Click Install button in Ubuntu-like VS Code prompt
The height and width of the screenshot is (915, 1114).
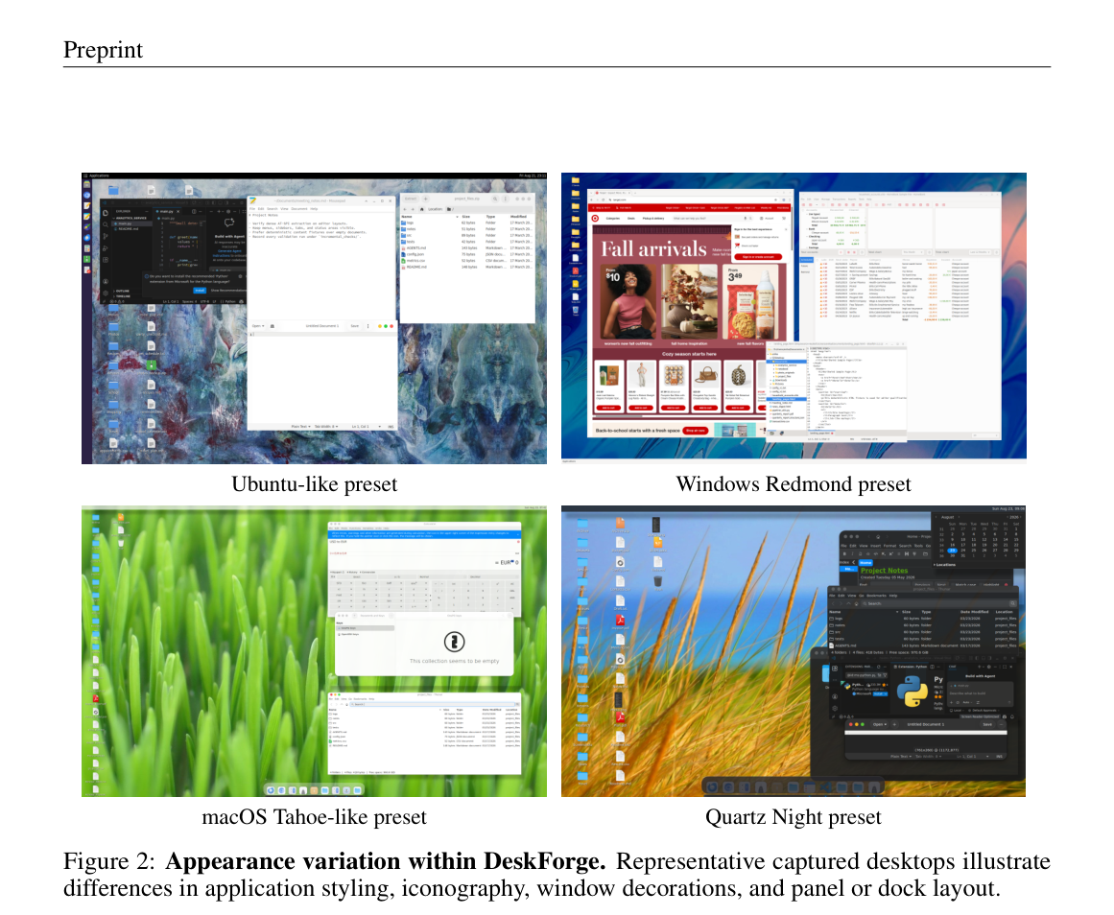pyautogui.click(x=200, y=291)
